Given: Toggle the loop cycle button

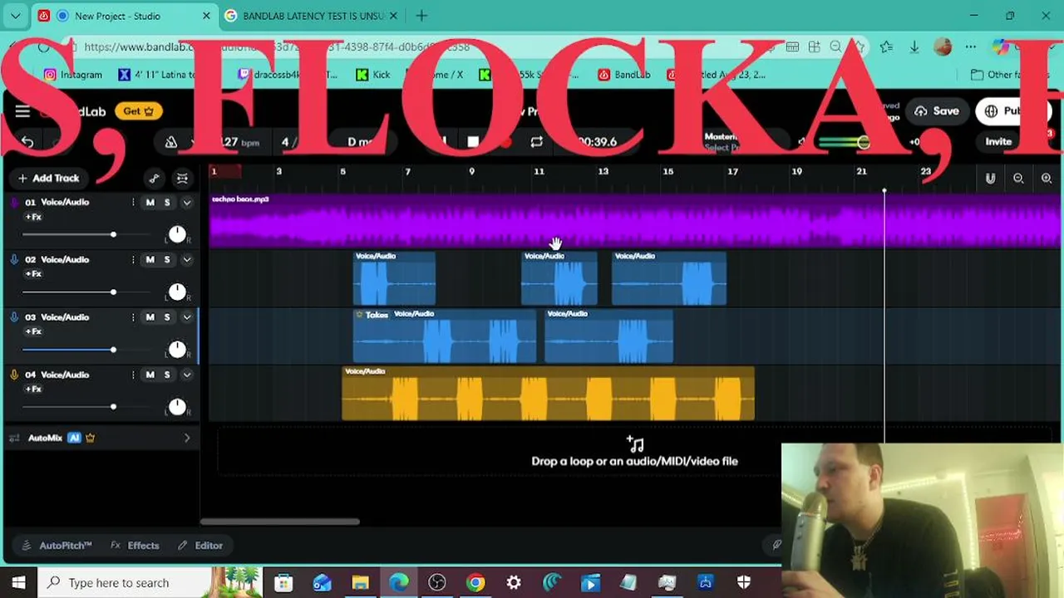Looking at the screenshot, I should (537, 142).
